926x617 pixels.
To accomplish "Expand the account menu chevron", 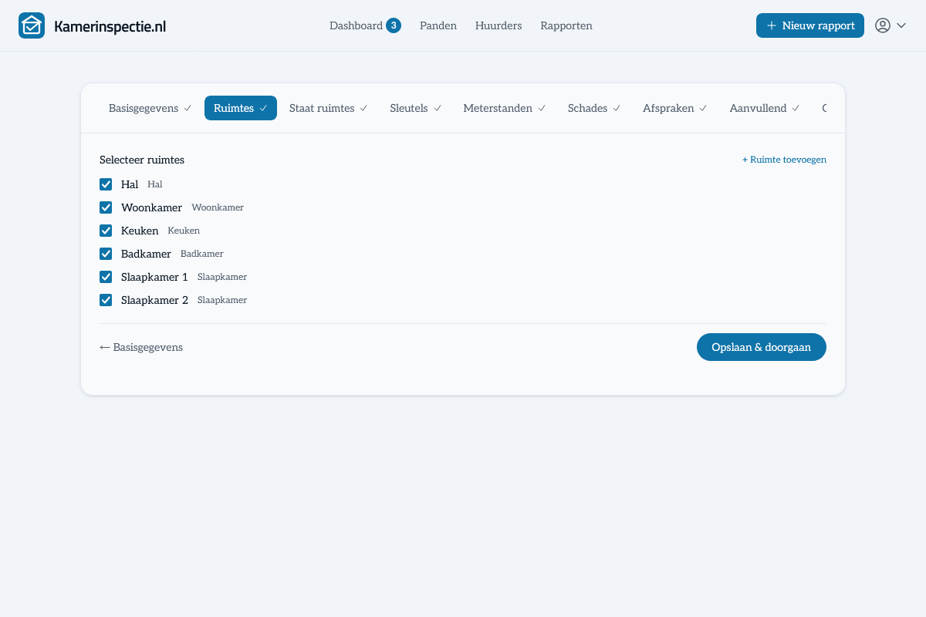I will 901,25.
